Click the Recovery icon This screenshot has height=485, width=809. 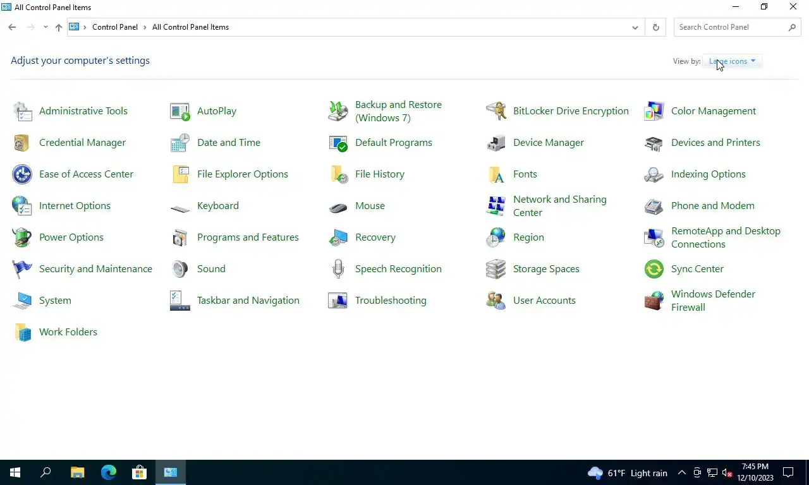tap(338, 237)
